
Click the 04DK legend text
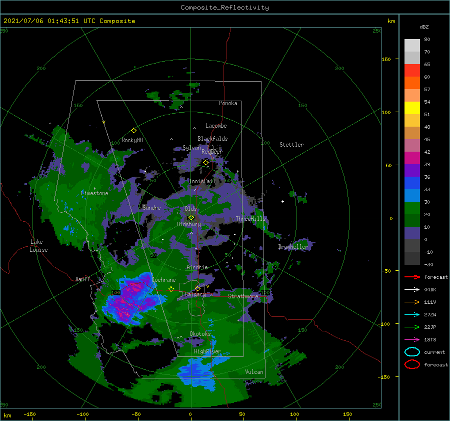pos(430,290)
